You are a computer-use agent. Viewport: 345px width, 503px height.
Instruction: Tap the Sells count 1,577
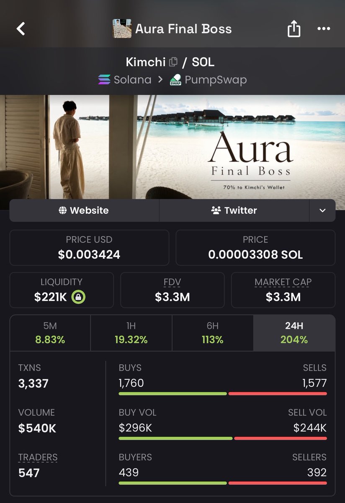(314, 383)
